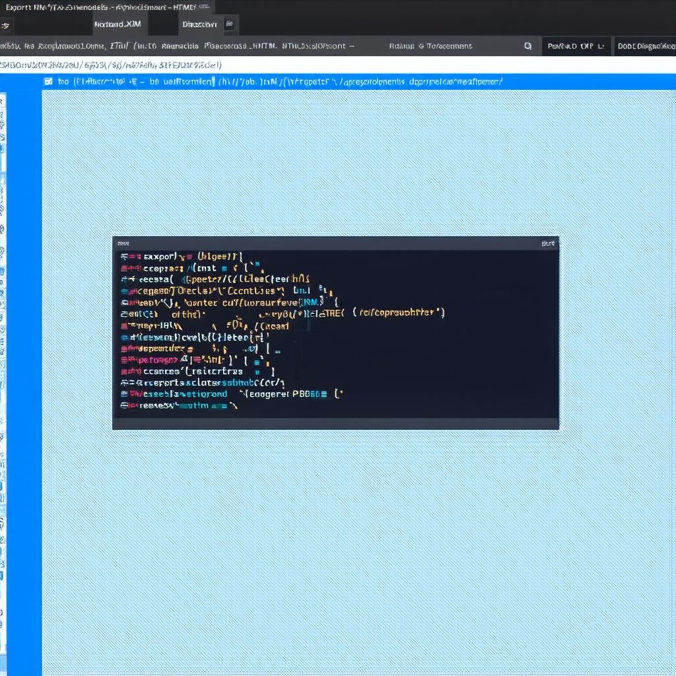
Task: Switch to the Direction tab
Action: (199, 24)
